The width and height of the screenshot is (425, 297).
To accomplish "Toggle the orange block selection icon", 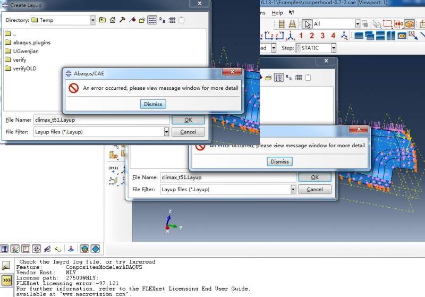I will coord(409,24).
